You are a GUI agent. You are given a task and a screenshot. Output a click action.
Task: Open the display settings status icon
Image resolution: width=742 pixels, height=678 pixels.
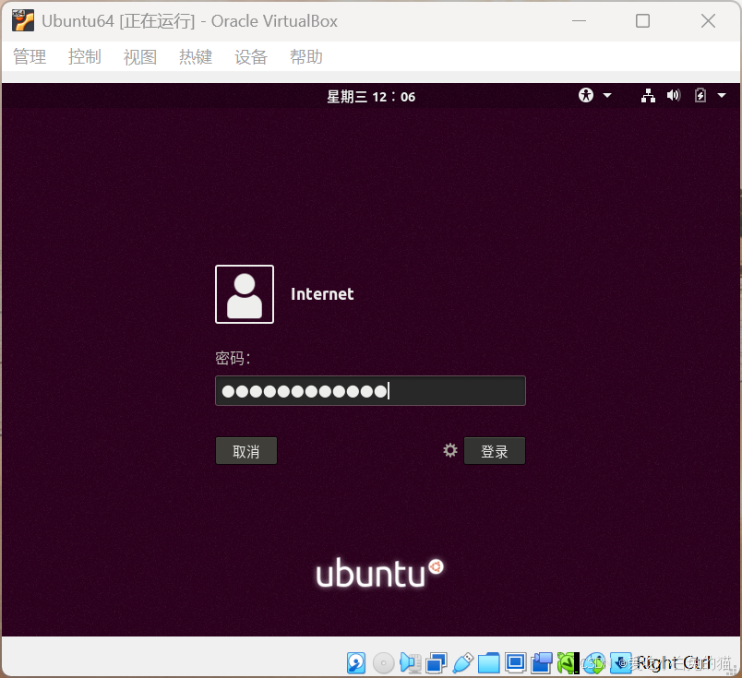point(515,663)
